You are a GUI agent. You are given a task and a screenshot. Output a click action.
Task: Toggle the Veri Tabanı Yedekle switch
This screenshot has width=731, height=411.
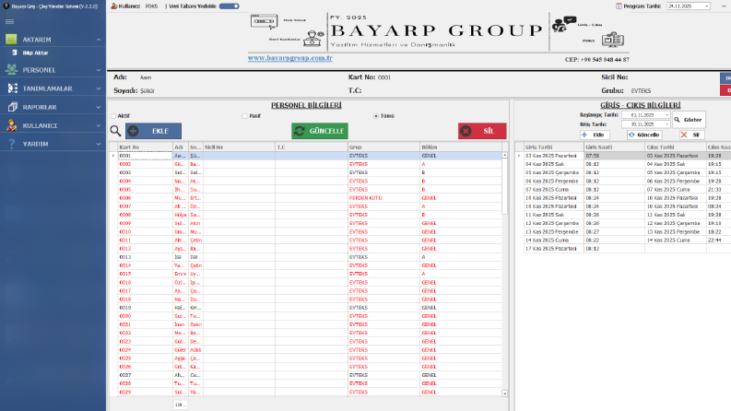tap(229, 6)
